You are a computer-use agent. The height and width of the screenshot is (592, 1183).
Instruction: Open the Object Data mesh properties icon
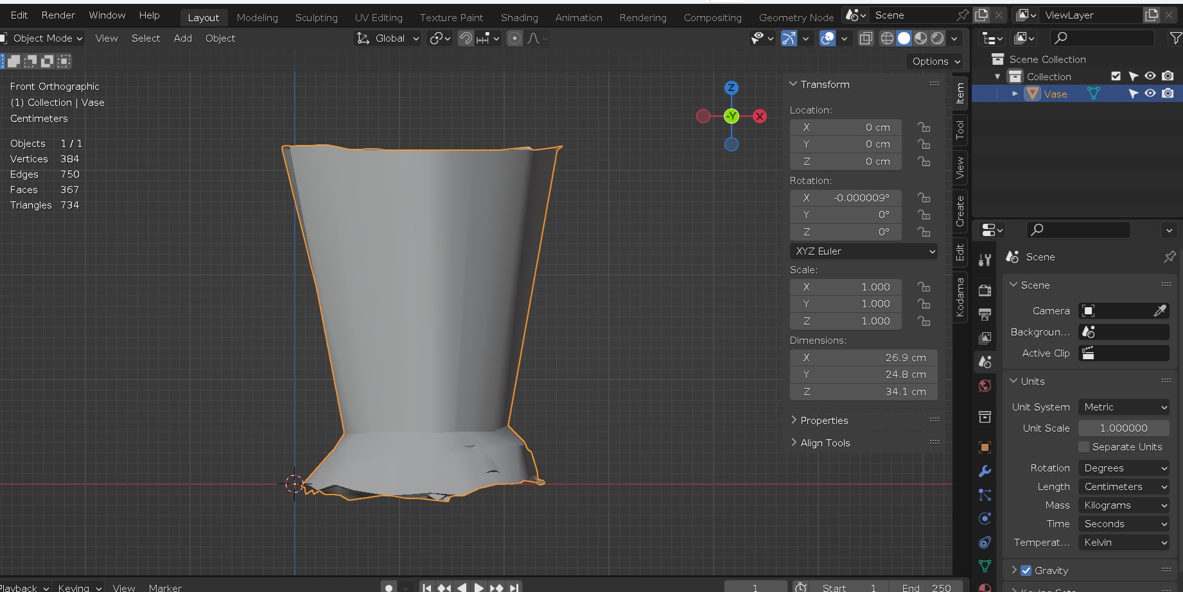pyautogui.click(x=985, y=566)
